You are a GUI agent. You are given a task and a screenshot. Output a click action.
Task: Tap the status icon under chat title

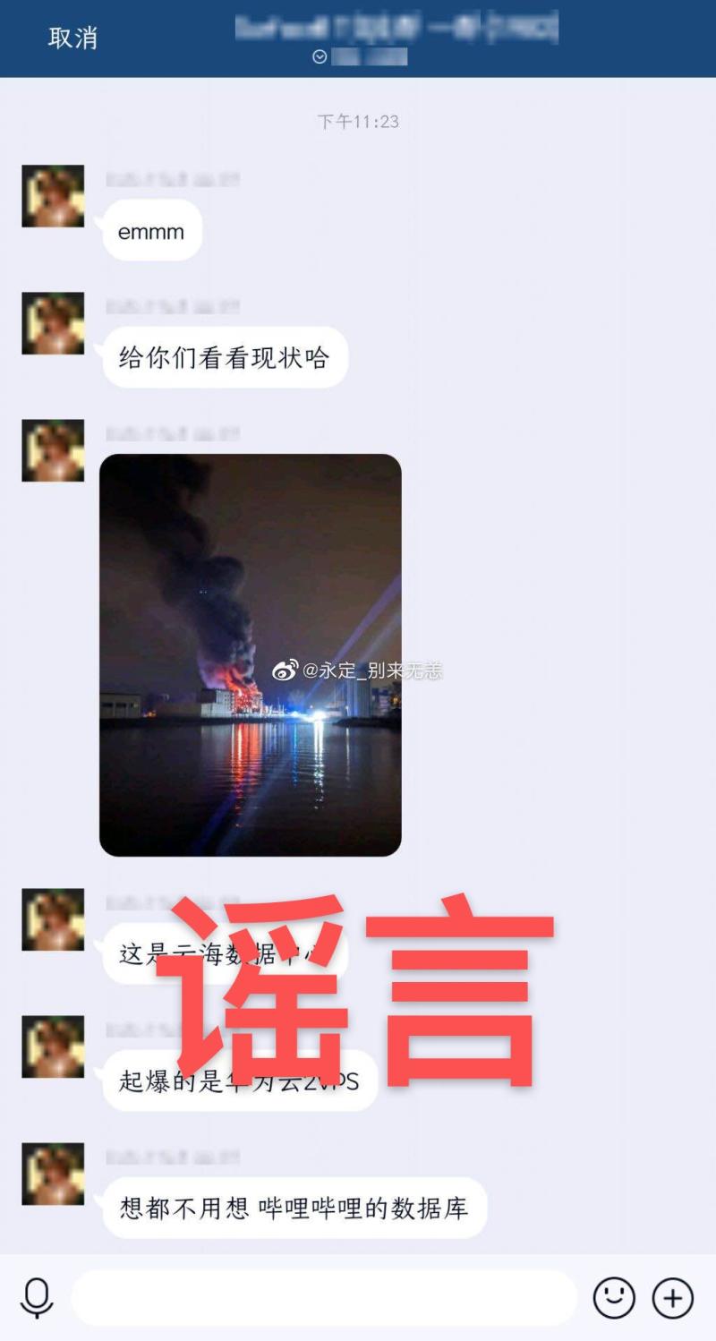click(x=320, y=57)
